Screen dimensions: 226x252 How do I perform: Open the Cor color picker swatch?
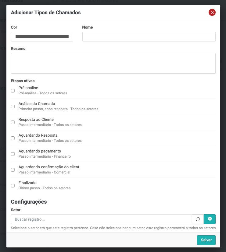(x=42, y=37)
